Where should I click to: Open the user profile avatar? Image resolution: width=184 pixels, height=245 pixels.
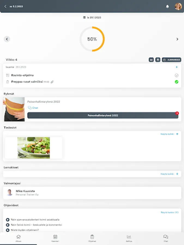coord(178,7)
